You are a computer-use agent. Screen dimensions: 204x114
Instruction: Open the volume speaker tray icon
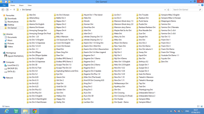(x=171, y=111)
